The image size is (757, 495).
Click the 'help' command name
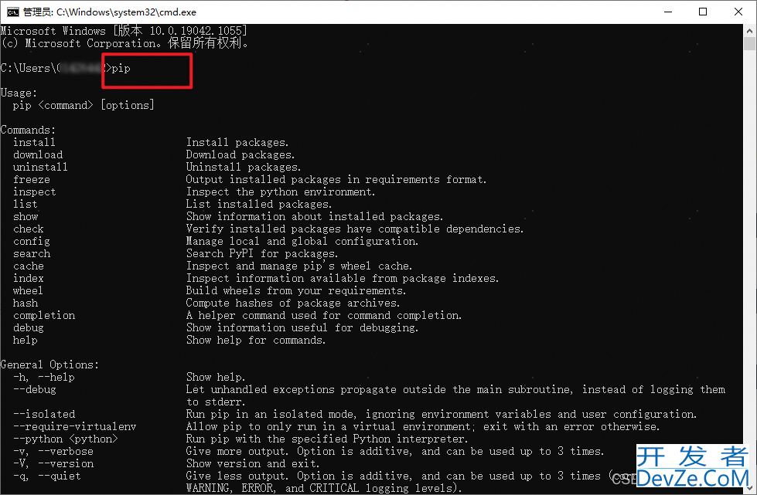(x=25, y=341)
